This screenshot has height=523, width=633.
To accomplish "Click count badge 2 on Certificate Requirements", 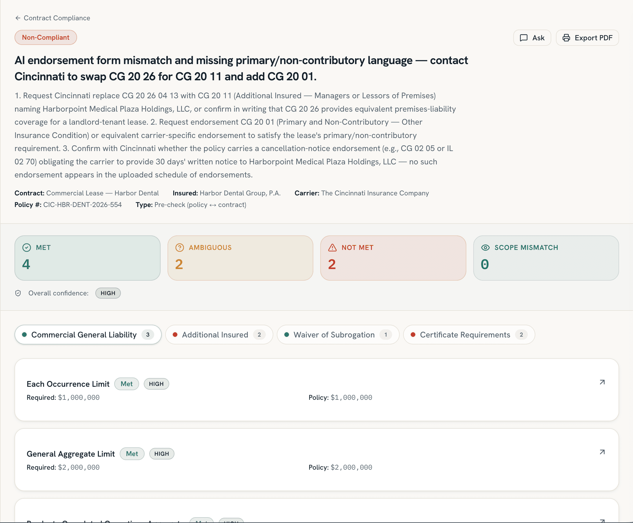I will 521,334.
